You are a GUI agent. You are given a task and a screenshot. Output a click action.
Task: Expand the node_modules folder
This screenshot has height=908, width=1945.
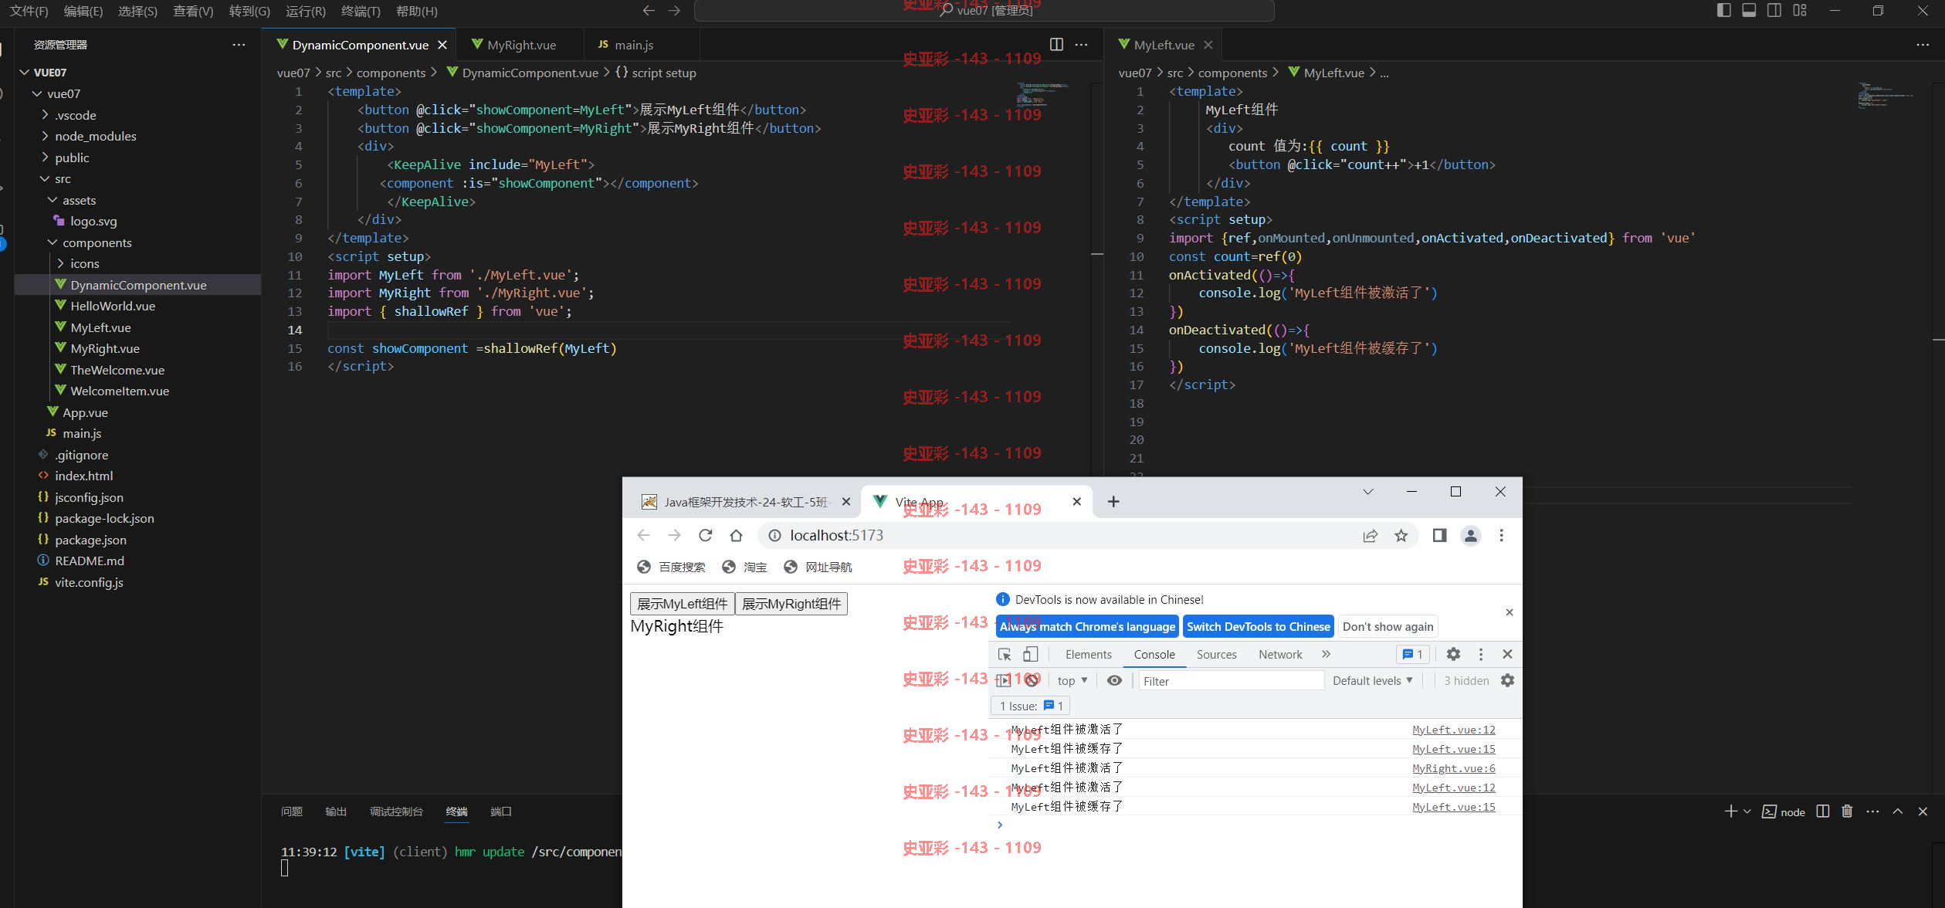[x=45, y=136]
